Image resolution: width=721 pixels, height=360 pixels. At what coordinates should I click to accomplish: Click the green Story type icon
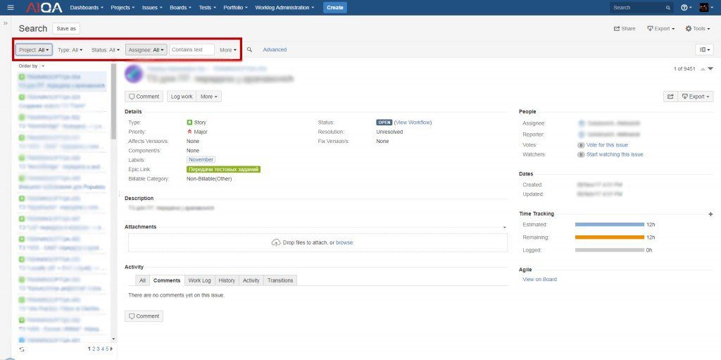coord(189,123)
